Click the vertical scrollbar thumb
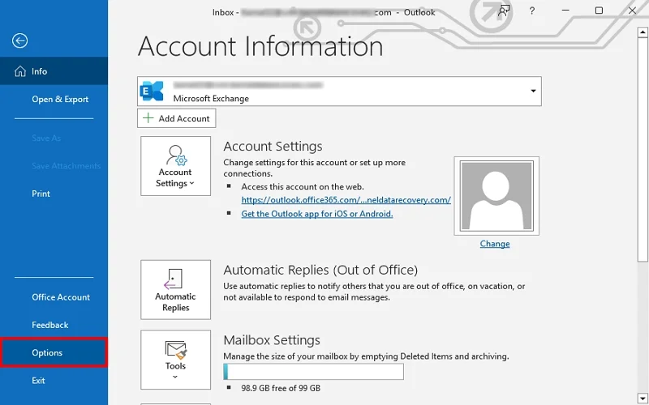 [643, 149]
